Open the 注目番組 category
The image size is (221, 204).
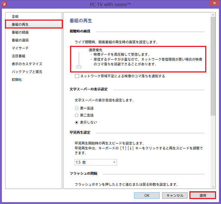pyautogui.click(x=34, y=56)
